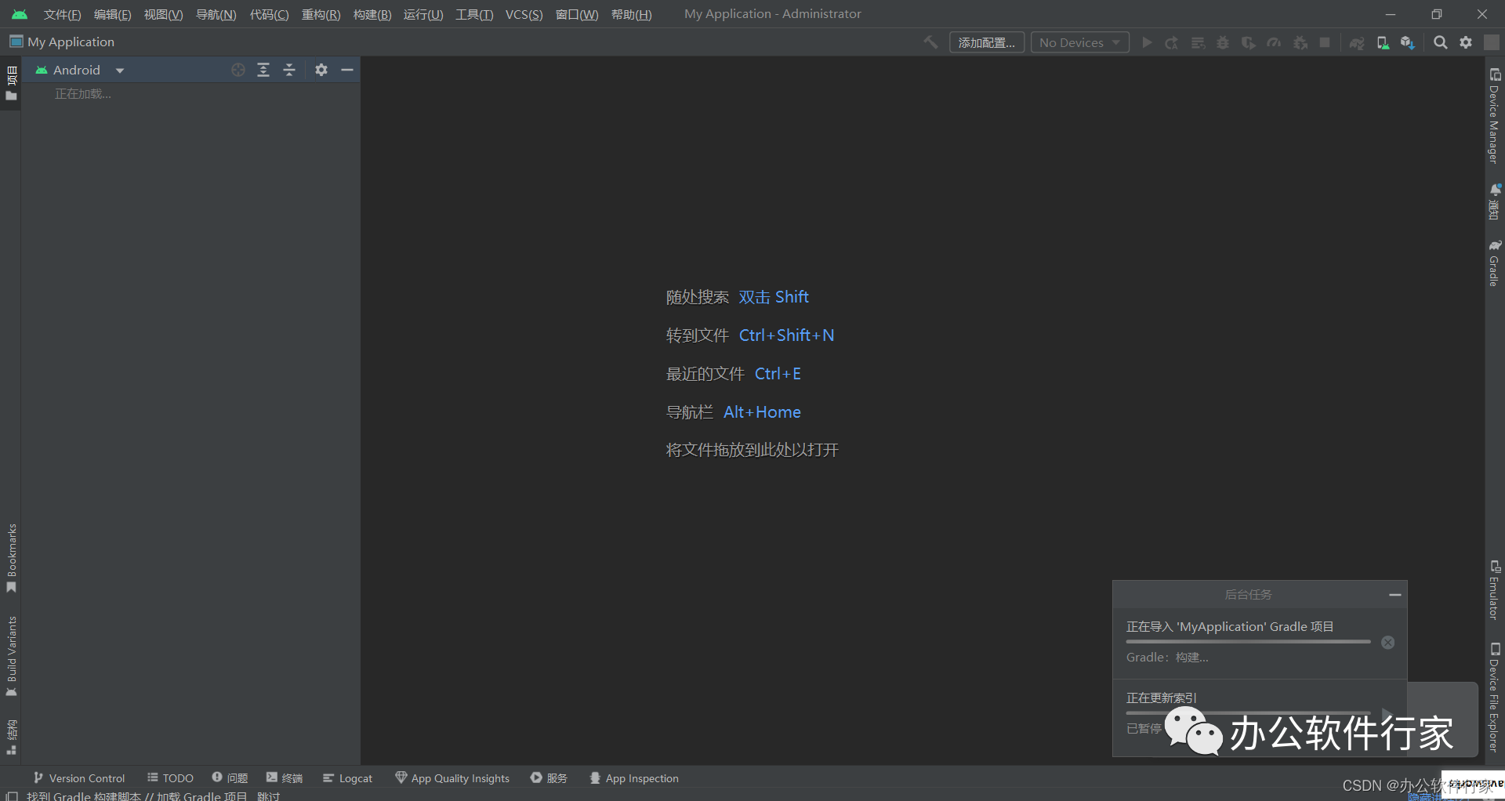
Task: Open the Emulator side tab
Action: 1495,590
